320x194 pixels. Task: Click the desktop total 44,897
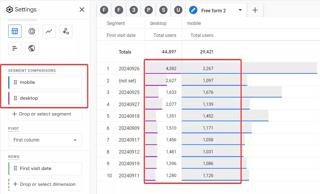click(x=169, y=52)
